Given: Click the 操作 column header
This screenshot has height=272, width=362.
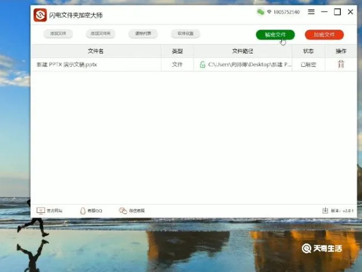Looking at the screenshot, I should pos(341,51).
